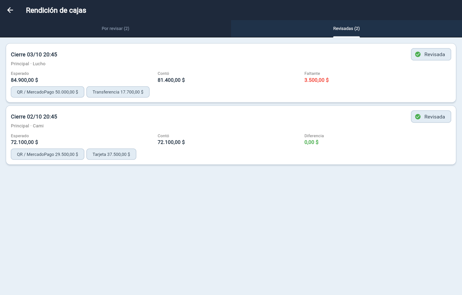The height and width of the screenshot is (295, 462).
Task: Click Principal · Cami subtitle
Action: [27, 126]
